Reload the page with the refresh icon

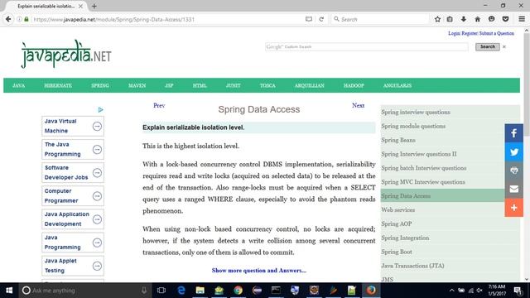tap(321, 19)
